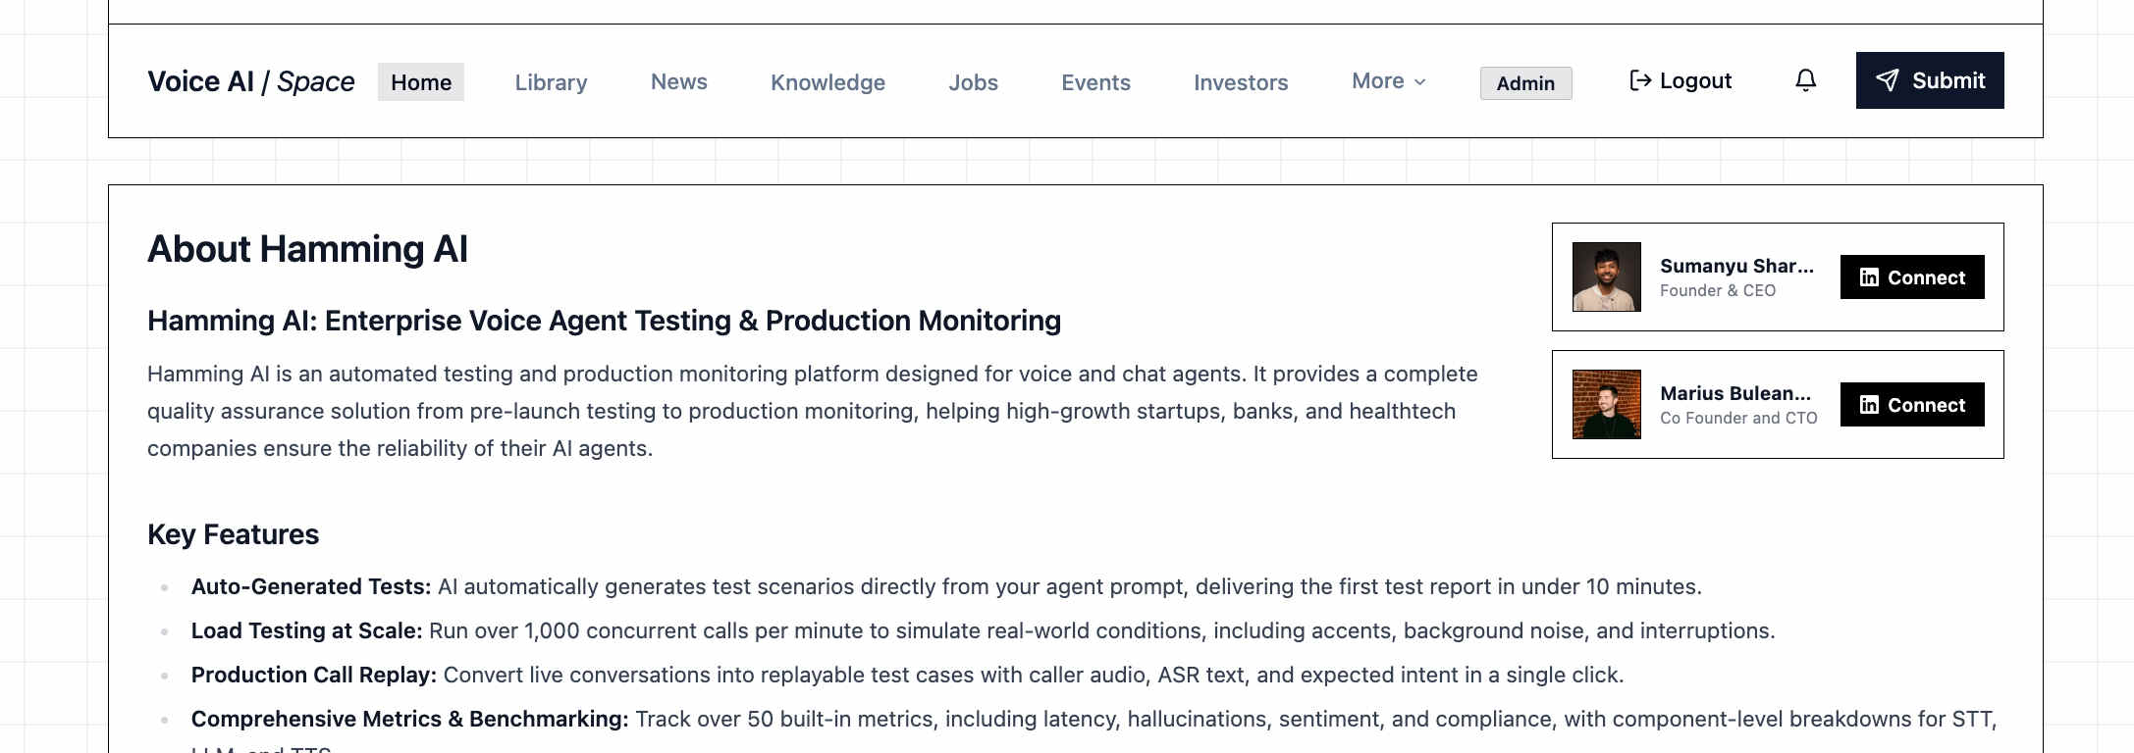Expand the More dropdown menu
The width and height of the screenshot is (2134, 753).
pyautogui.click(x=1388, y=81)
